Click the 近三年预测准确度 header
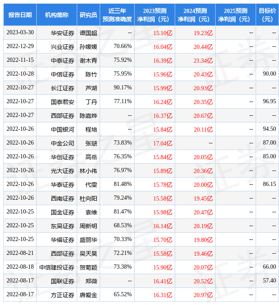This screenshot has width=279, height=305. (x=117, y=15)
